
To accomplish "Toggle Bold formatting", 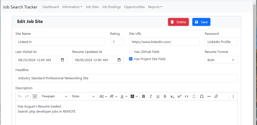I will [144, 96].
